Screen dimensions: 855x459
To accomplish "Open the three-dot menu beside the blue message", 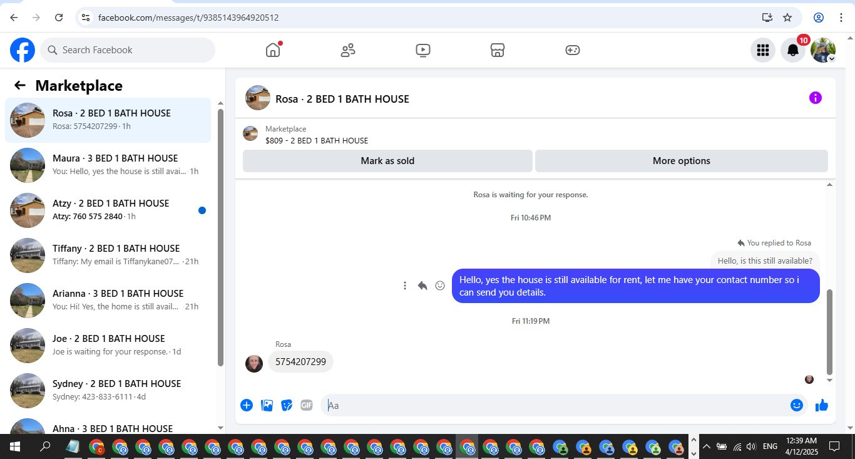I will (x=405, y=286).
